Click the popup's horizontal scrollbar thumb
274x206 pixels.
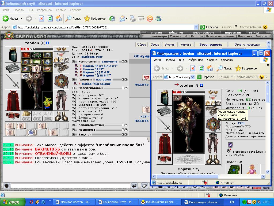coord(188,176)
